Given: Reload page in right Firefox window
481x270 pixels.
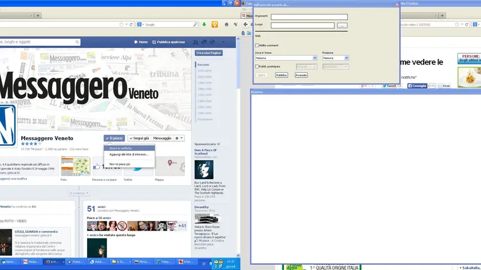Looking at the screenshot, I should point(467,25).
